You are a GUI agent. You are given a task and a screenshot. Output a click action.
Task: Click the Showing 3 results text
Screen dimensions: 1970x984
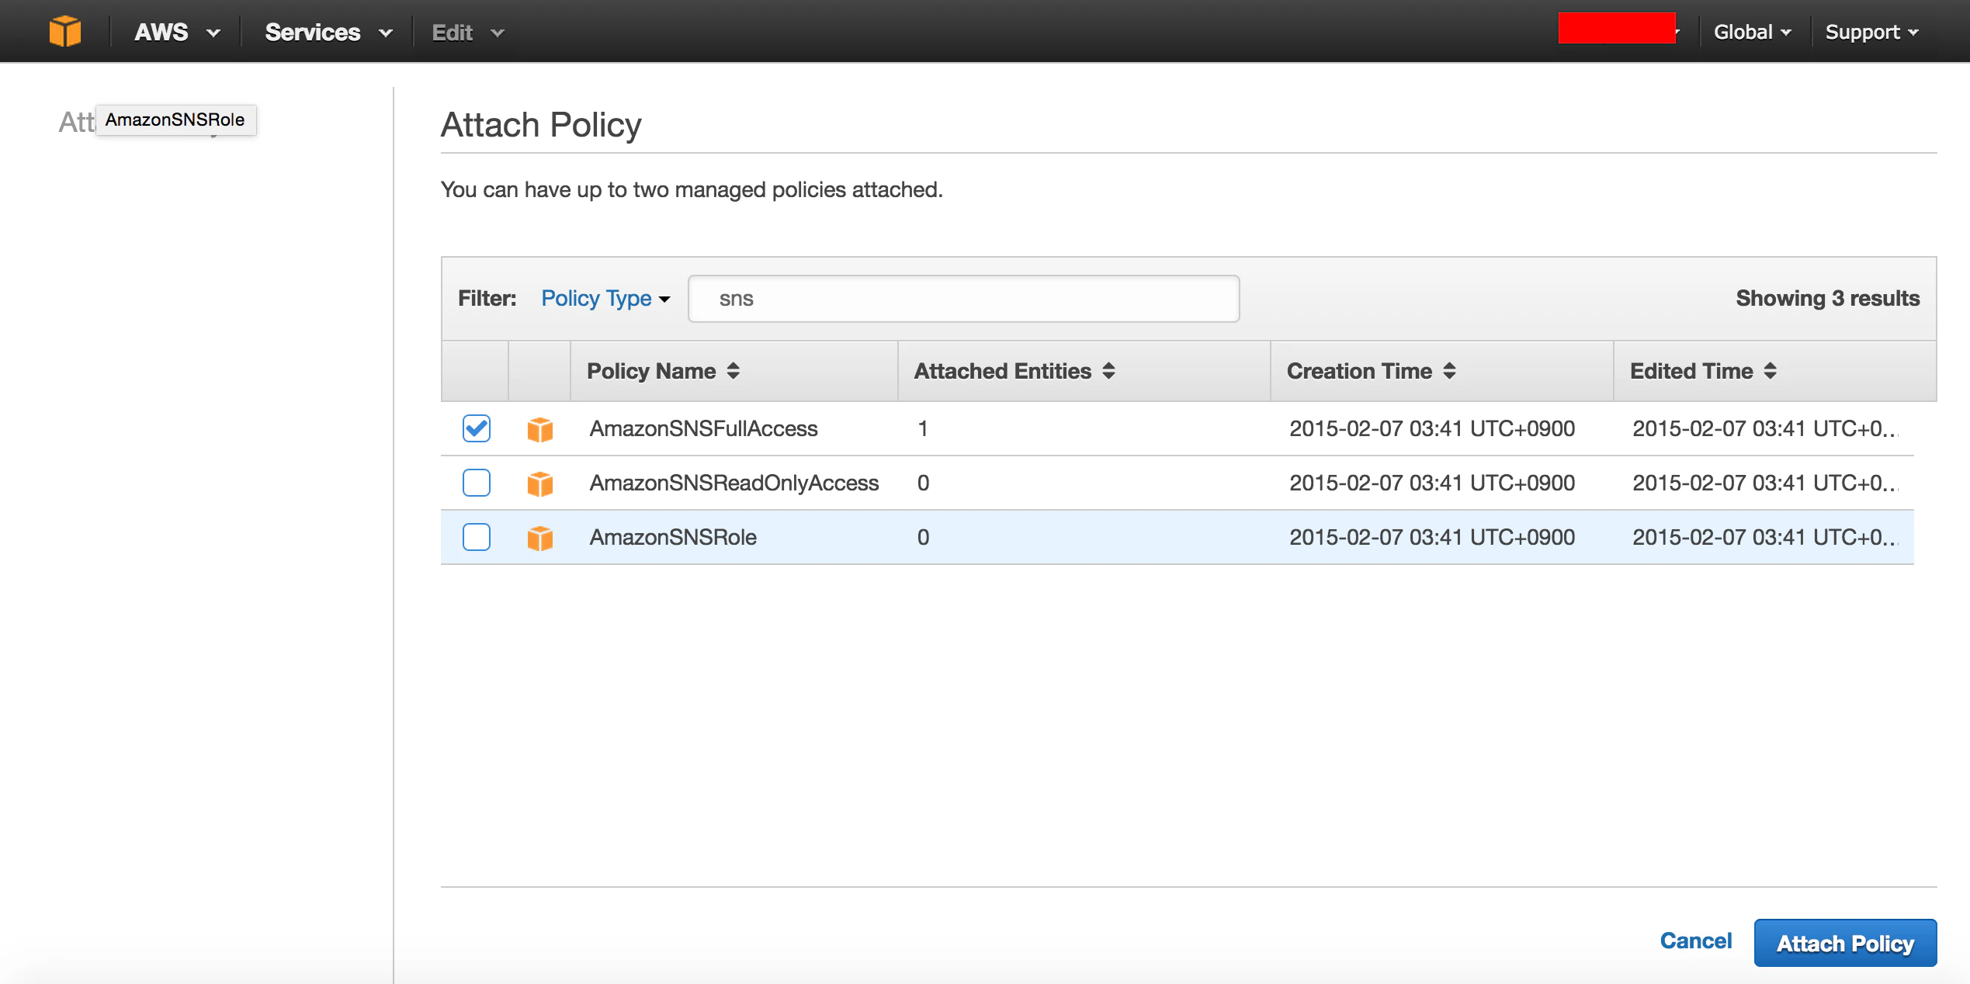pyautogui.click(x=1827, y=299)
